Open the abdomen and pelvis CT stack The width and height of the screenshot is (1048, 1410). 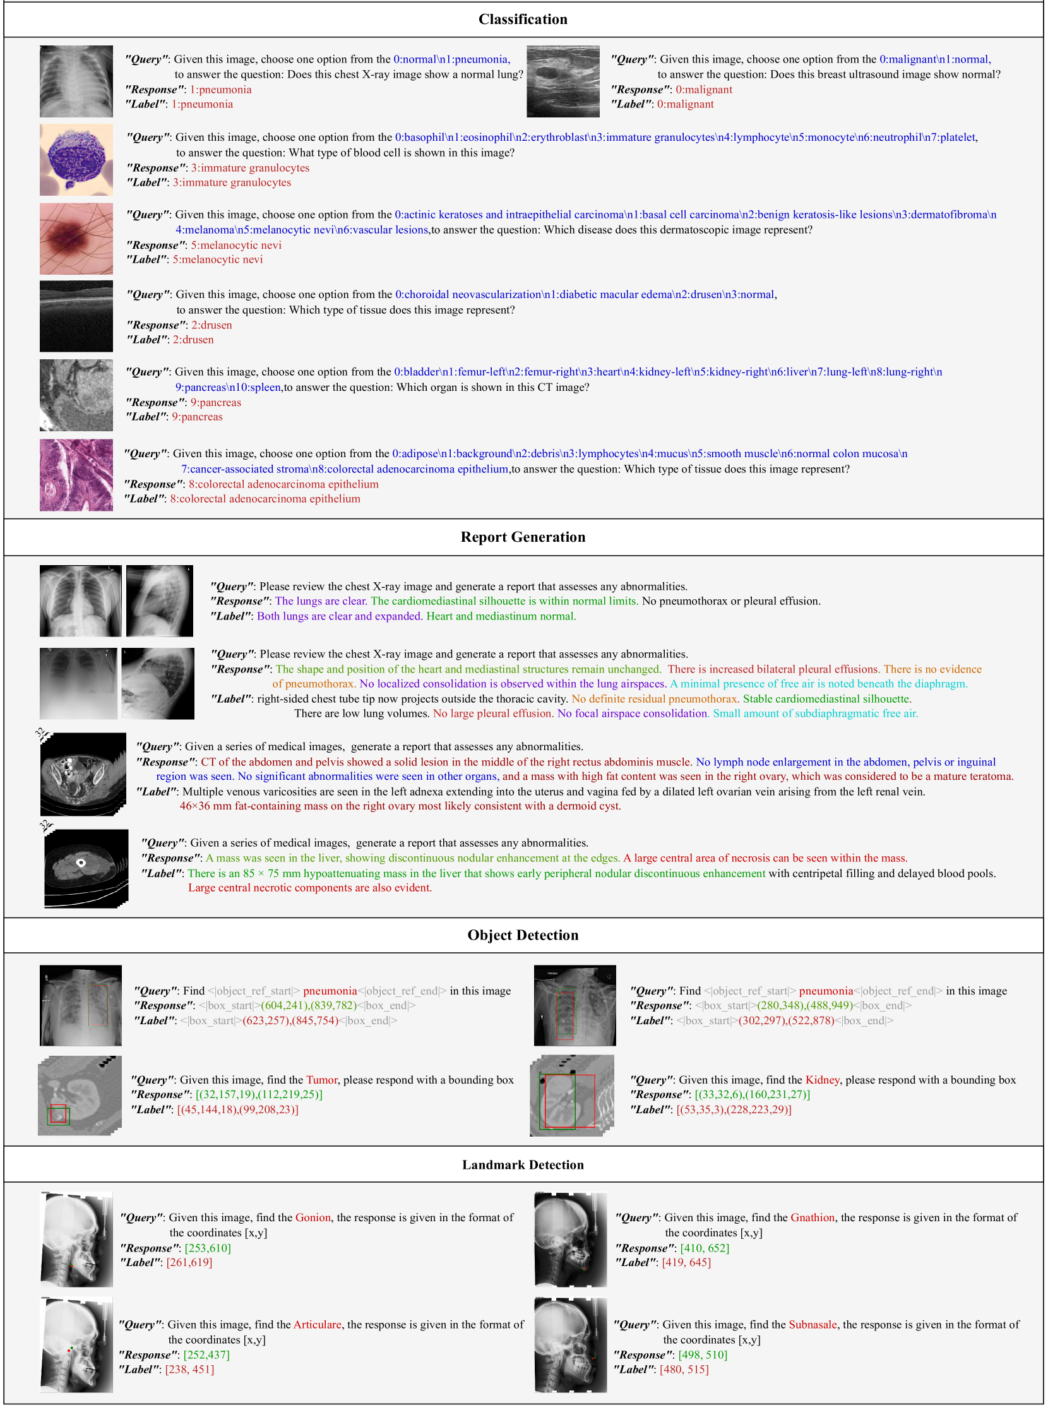tap(83, 774)
